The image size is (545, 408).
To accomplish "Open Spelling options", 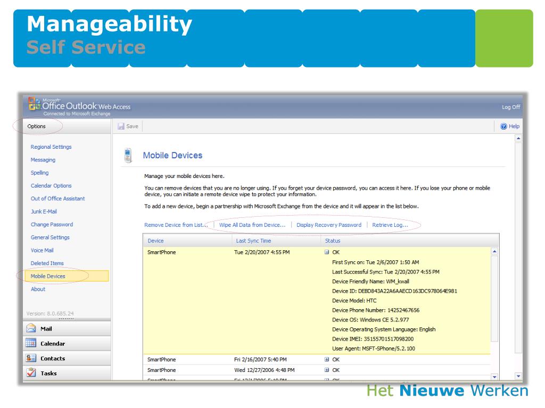I will coord(39,173).
